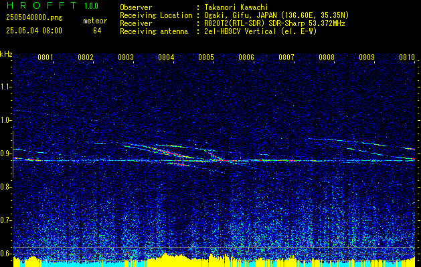This screenshot has height=267, width=421.
Task: Click the 0808 time axis marker
Action: click(x=327, y=57)
